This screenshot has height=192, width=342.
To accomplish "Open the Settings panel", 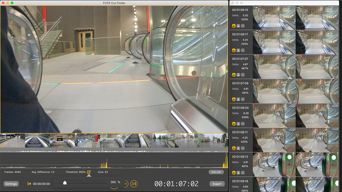I will 11,184.
